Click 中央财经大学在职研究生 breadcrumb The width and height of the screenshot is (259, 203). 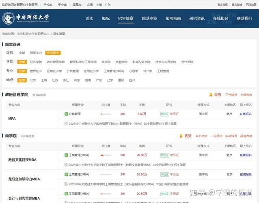(33, 34)
